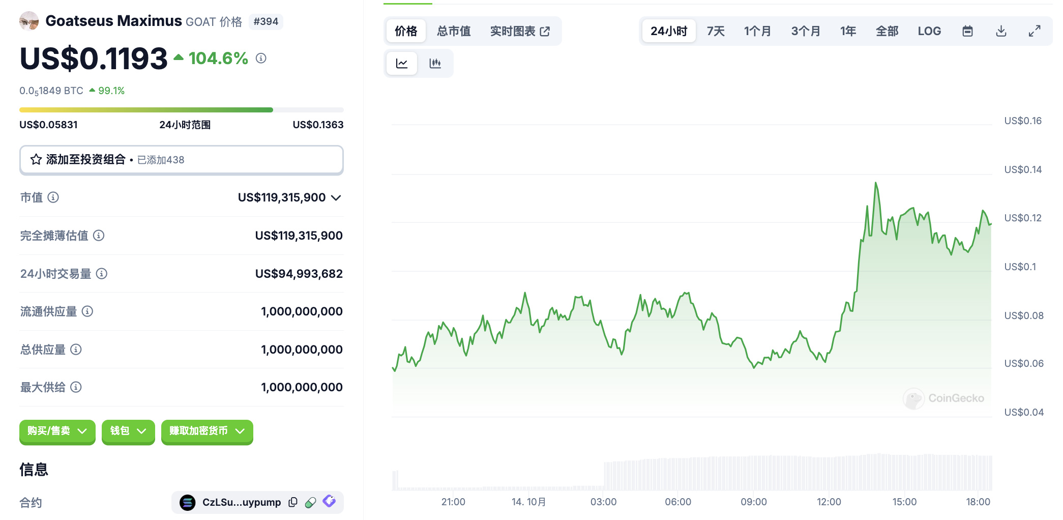
Task: Click info icon next to 市值
Action: click(x=53, y=197)
